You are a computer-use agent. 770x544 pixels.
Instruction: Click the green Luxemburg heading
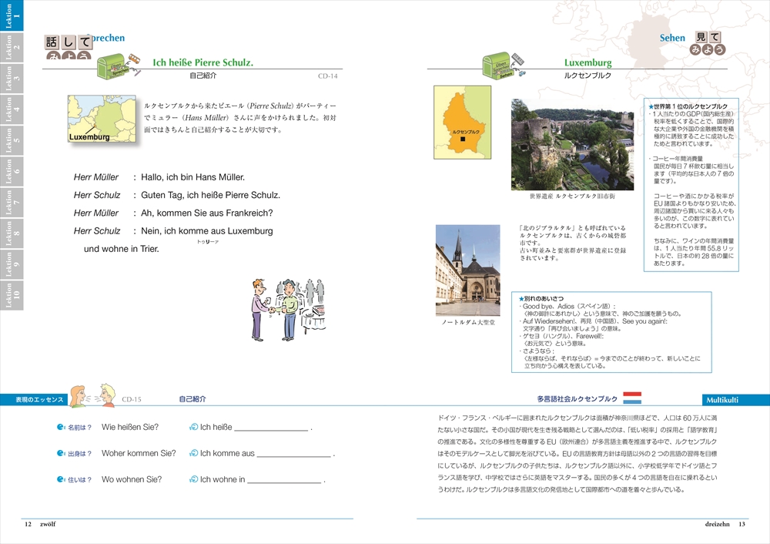click(588, 62)
